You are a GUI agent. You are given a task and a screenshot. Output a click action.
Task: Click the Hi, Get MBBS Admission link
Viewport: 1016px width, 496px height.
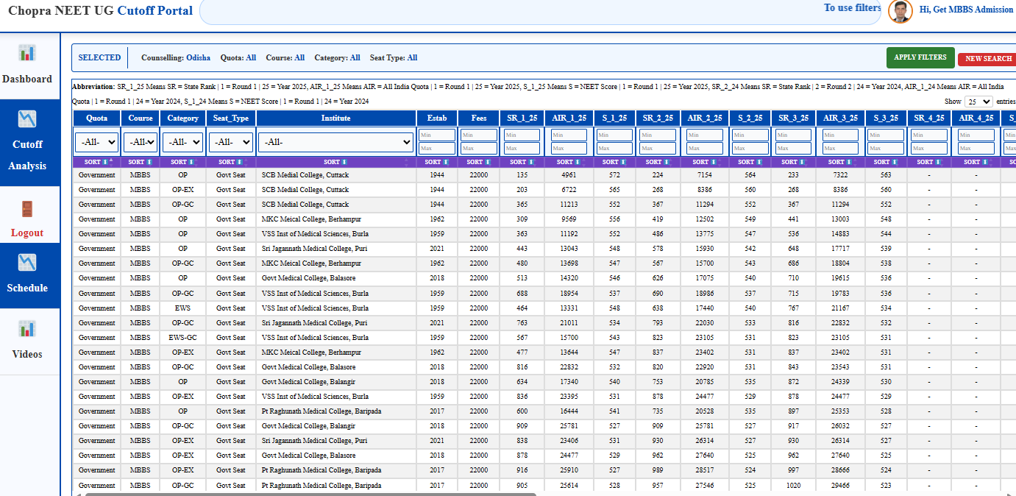point(966,10)
